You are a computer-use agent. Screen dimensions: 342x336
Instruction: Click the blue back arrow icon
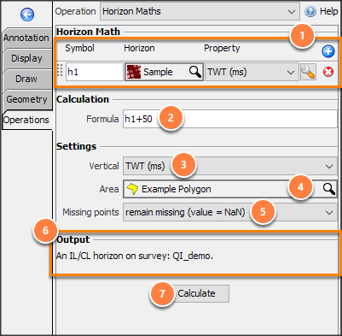(x=27, y=15)
